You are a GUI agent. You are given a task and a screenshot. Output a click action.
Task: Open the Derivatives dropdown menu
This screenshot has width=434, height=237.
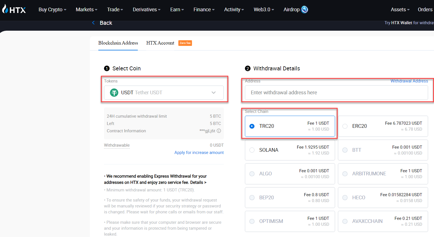point(147,10)
